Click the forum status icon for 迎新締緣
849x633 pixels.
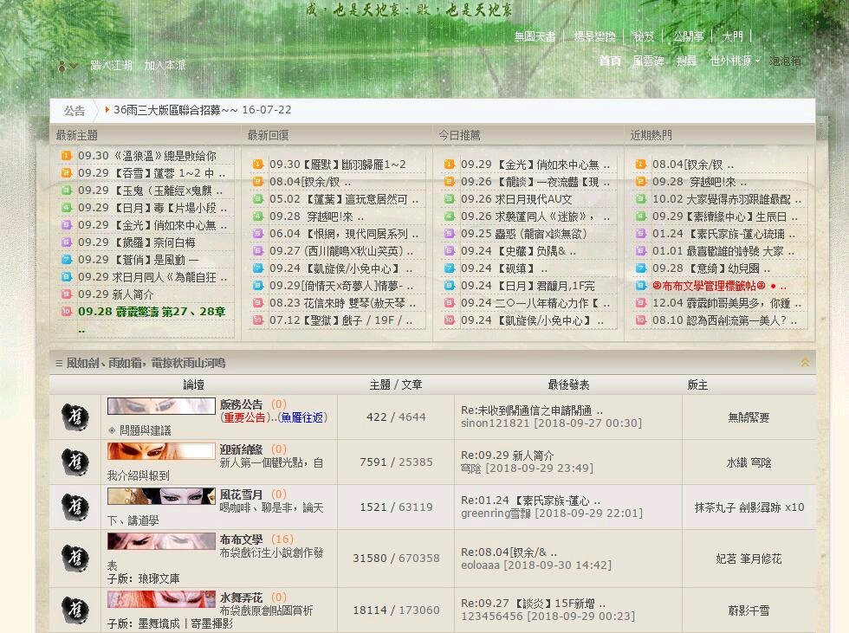pos(75,462)
